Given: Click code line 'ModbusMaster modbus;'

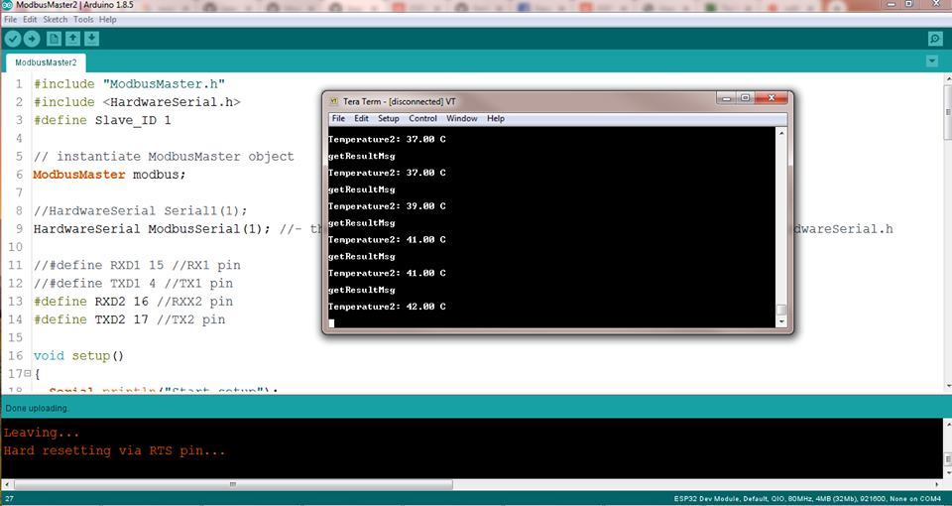Looking at the screenshot, I should (x=109, y=175).
